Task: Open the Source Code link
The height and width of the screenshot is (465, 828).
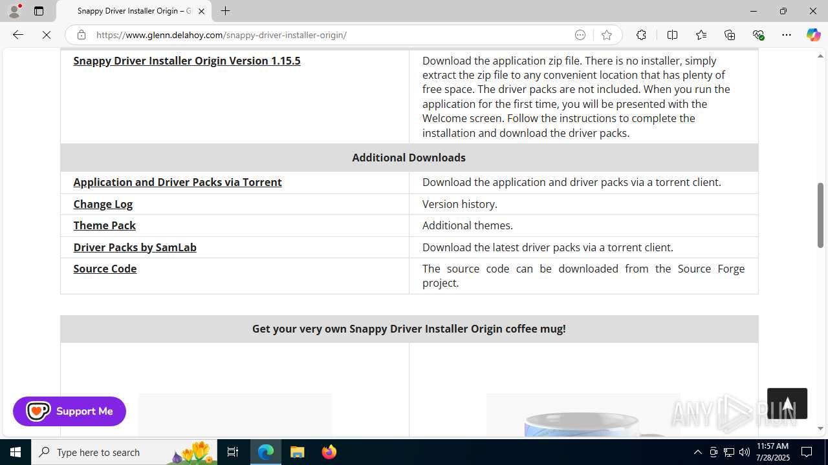Action: [x=105, y=269]
